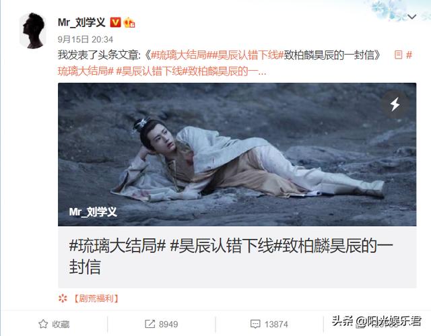The height and width of the screenshot is (336, 431).
Task: Click the repost icon showing 8949
Action: pyautogui.click(x=150, y=324)
